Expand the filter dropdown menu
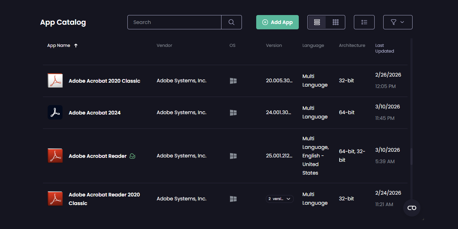The height and width of the screenshot is (229, 458). 398,22
